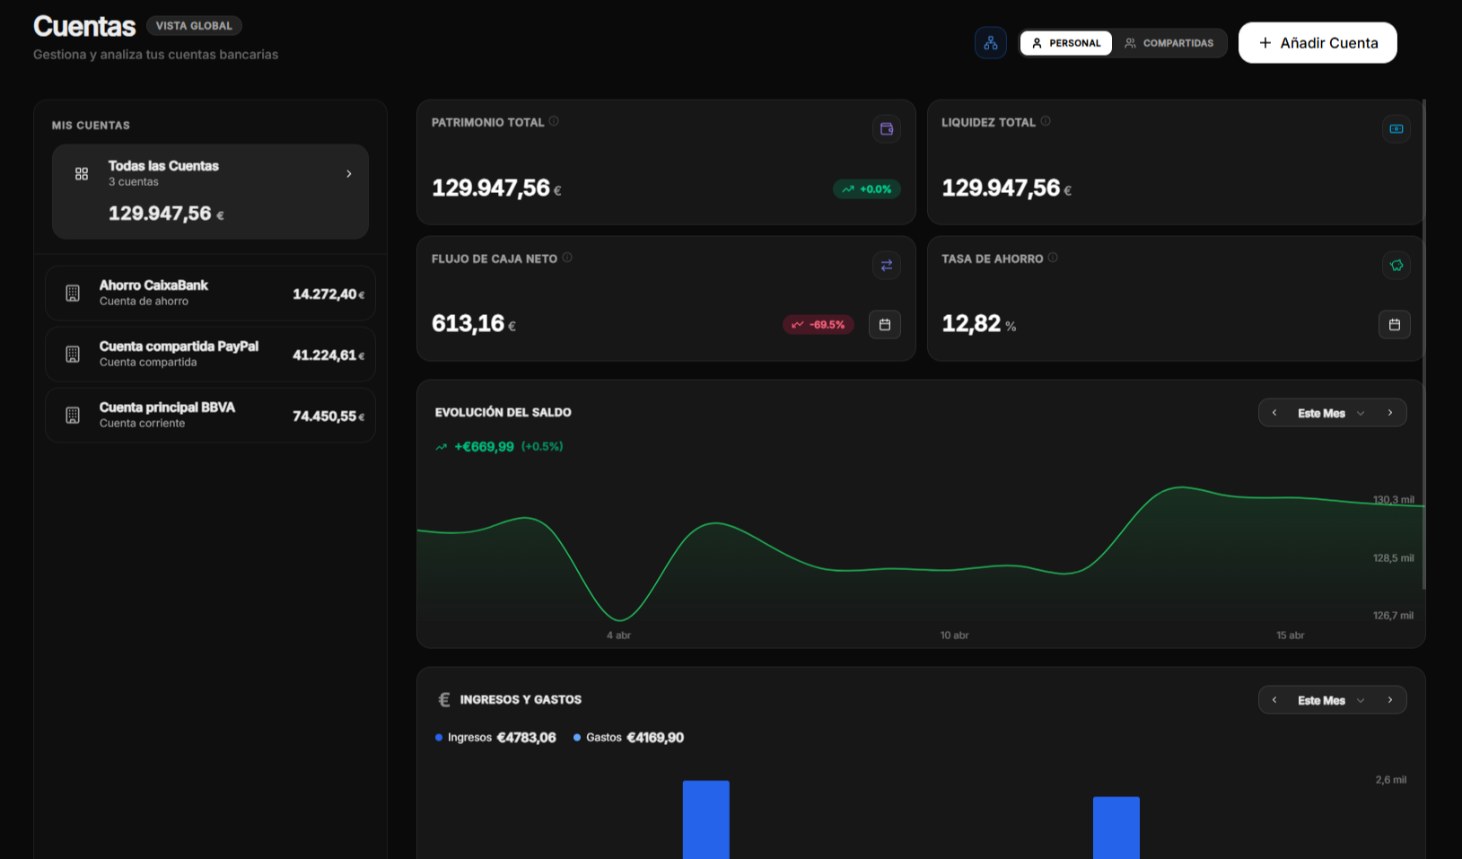Image resolution: width=1462 pixels, height=859 pixels.
Task: Show info tooltip for Flujo de Caja Neto
Action: click(x=567, y=258)
